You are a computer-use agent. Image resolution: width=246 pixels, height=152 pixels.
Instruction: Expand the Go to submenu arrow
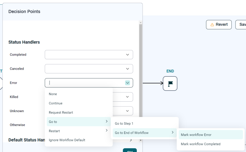pos(106,122)
